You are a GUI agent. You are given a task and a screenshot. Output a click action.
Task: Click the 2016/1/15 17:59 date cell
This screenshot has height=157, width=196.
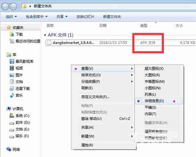(113, 42)
